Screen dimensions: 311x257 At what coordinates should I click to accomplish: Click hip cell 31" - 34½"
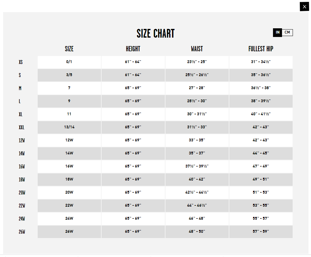[261, 62]
